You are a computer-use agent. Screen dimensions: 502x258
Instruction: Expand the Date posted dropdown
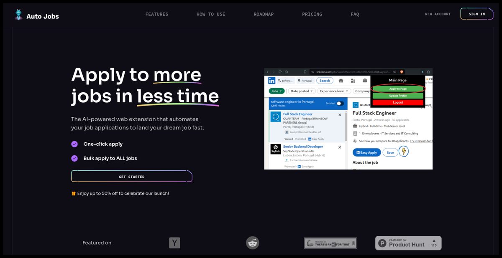(x=301, y=91)
